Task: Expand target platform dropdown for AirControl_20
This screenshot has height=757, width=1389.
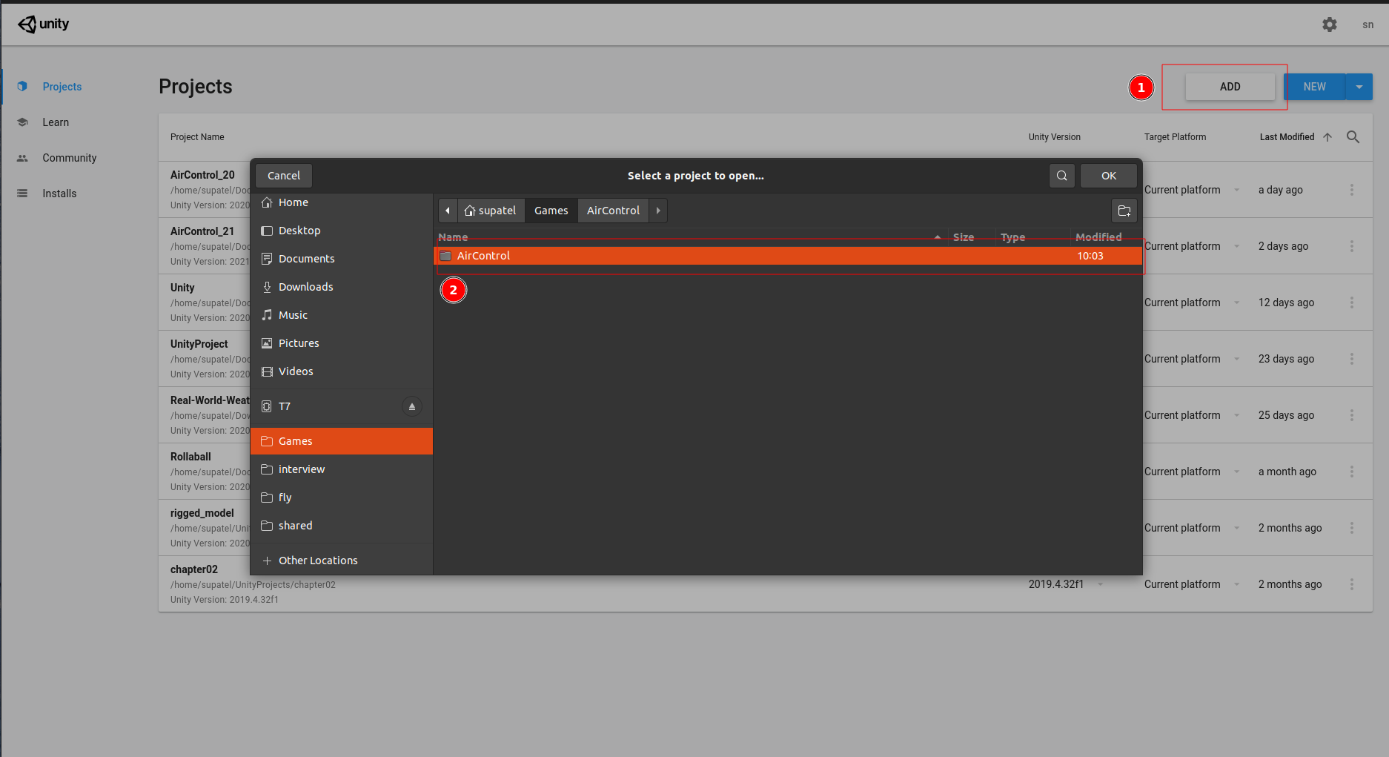Action: point(1237,190)
